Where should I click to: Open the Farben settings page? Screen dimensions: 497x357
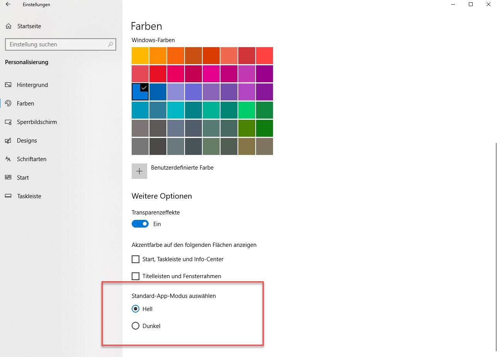tap(25, 104)
